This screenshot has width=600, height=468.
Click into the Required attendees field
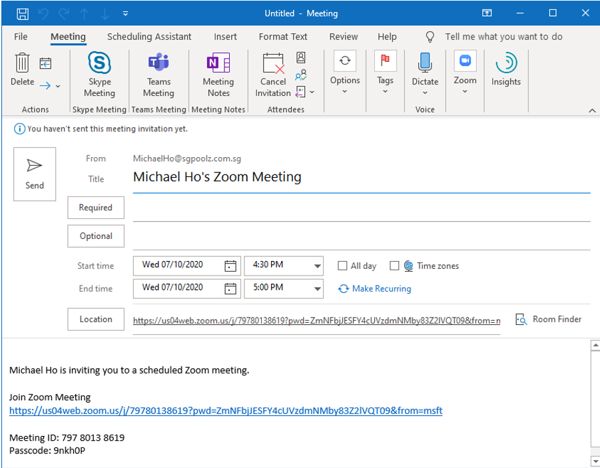tap(362, 209)
